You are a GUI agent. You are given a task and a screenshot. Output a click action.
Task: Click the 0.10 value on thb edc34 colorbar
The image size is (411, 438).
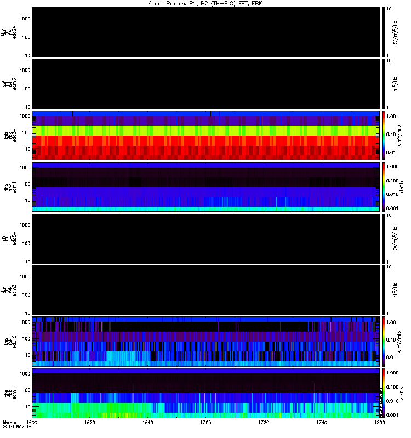click(x=391, y=134)
